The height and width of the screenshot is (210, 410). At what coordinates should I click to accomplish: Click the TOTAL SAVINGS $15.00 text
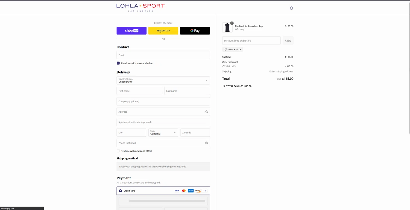click(x=239, y=86)
